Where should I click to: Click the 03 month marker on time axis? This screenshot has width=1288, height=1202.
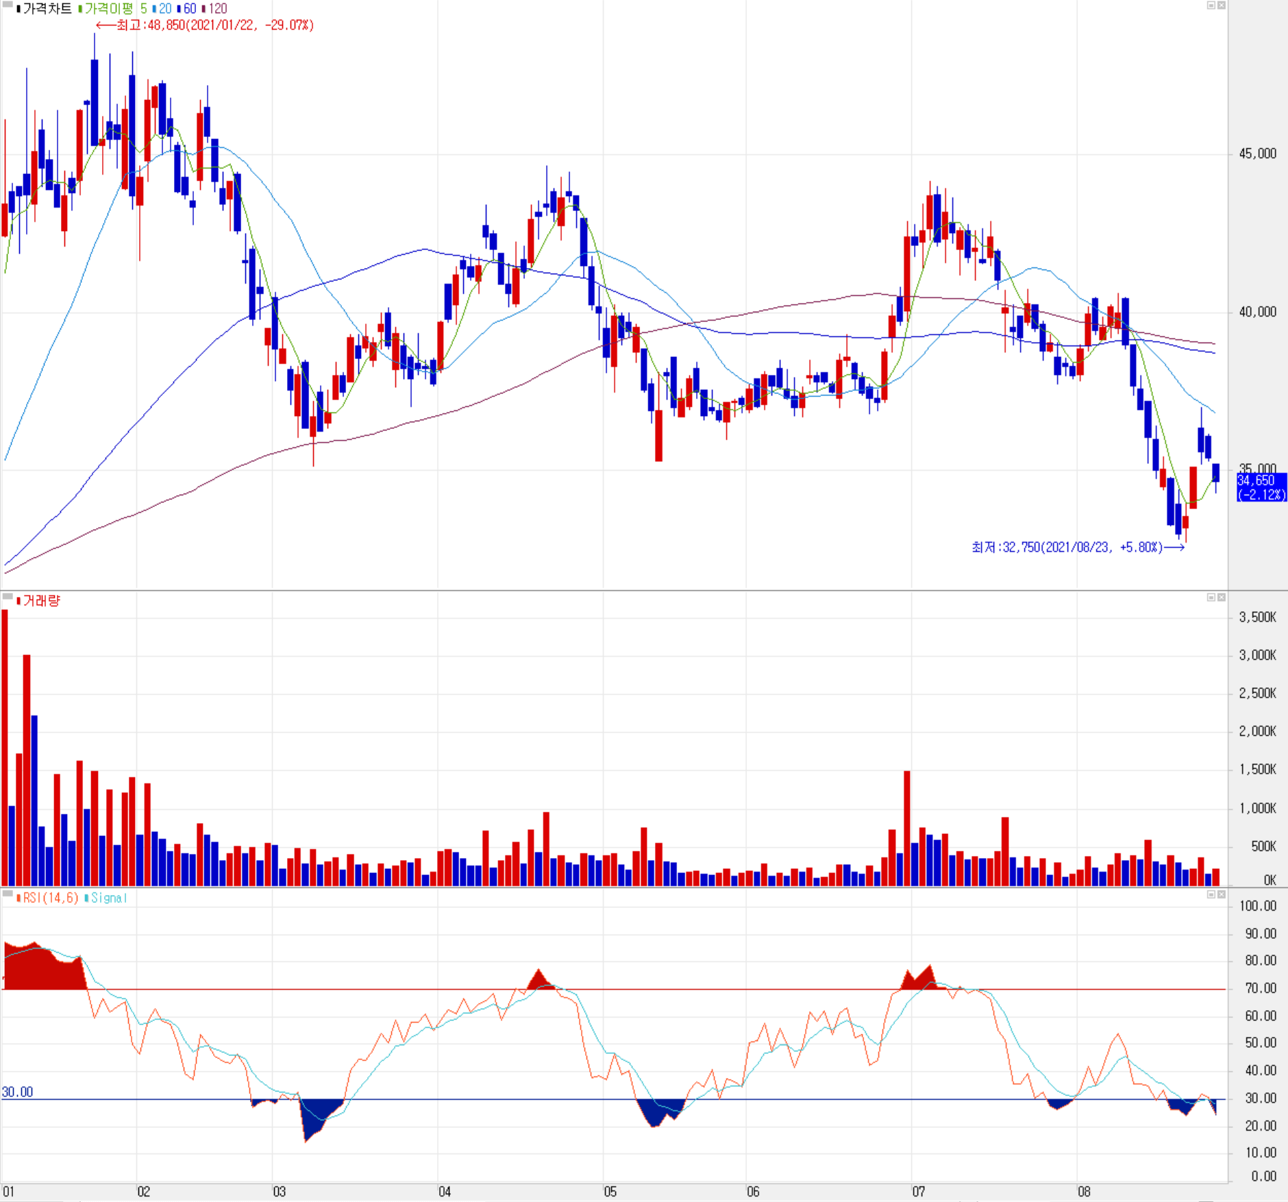[280, 1192]
